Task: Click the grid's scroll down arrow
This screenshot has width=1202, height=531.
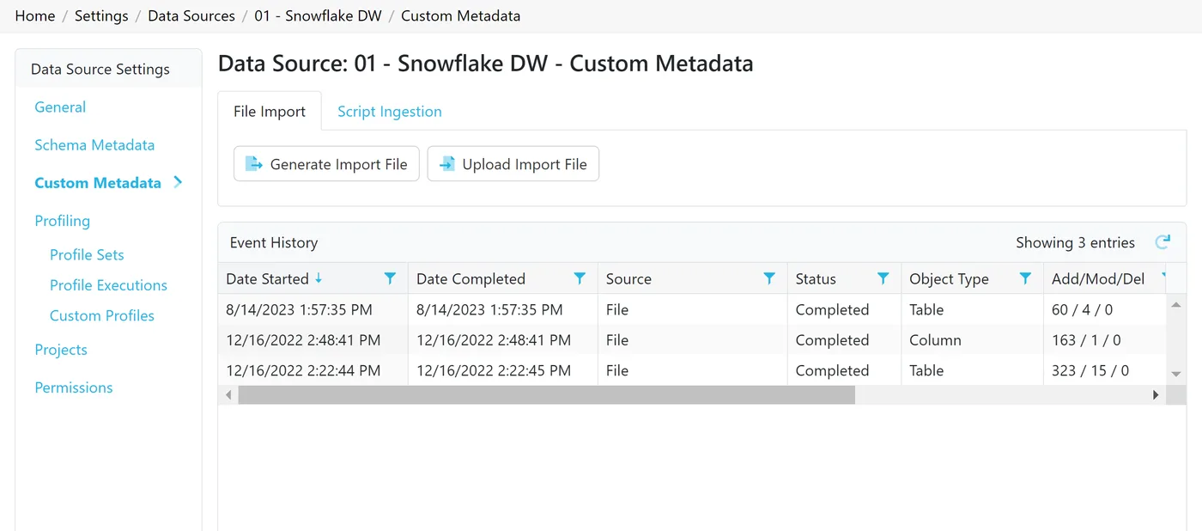Action: click(x=1176, y=375)
